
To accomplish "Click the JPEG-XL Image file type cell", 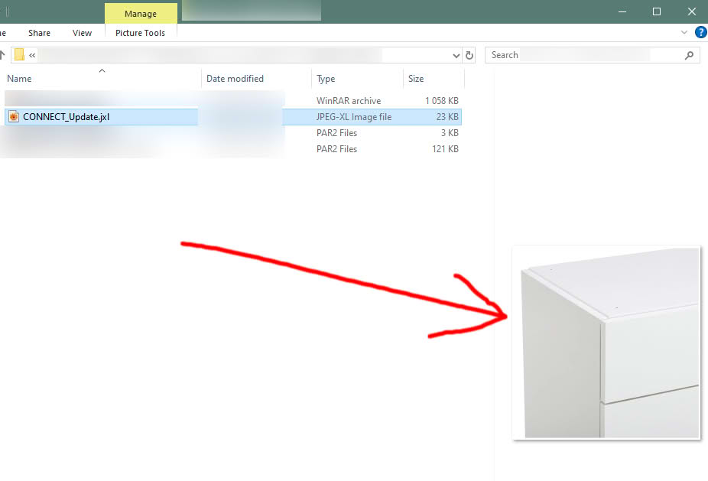I will coord(353,117).
